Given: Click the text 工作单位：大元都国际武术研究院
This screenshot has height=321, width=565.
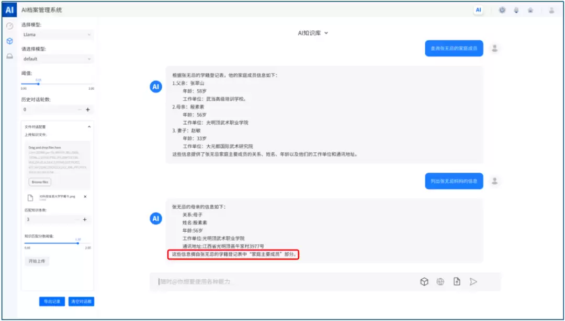Looking at the screenshot, I should tap(218, 146).
